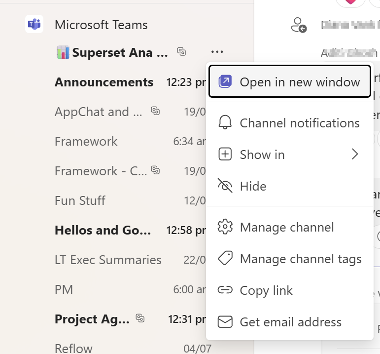This screenshot has height=354, width=380.
Task: Click the bell icon for Channel notifications
Action: pyautogui.click(x=225, y=122)
